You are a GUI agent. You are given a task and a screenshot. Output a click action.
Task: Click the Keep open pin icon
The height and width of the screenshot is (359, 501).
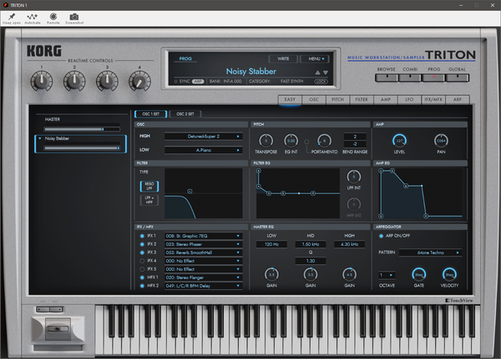pos(12,17)
